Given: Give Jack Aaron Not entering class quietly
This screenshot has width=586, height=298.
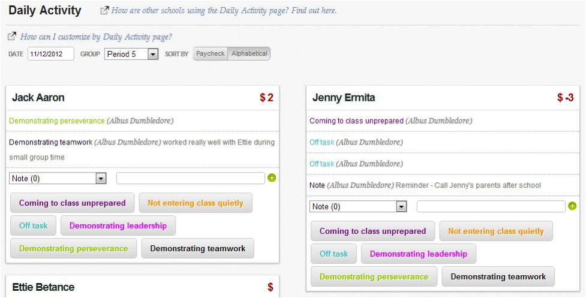Looking at the screenshot, I should click(x=196, y=203).
